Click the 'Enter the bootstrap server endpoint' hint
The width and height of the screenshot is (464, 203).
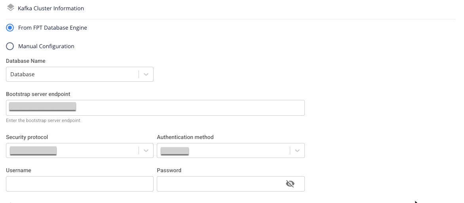[x=43, y=120]
